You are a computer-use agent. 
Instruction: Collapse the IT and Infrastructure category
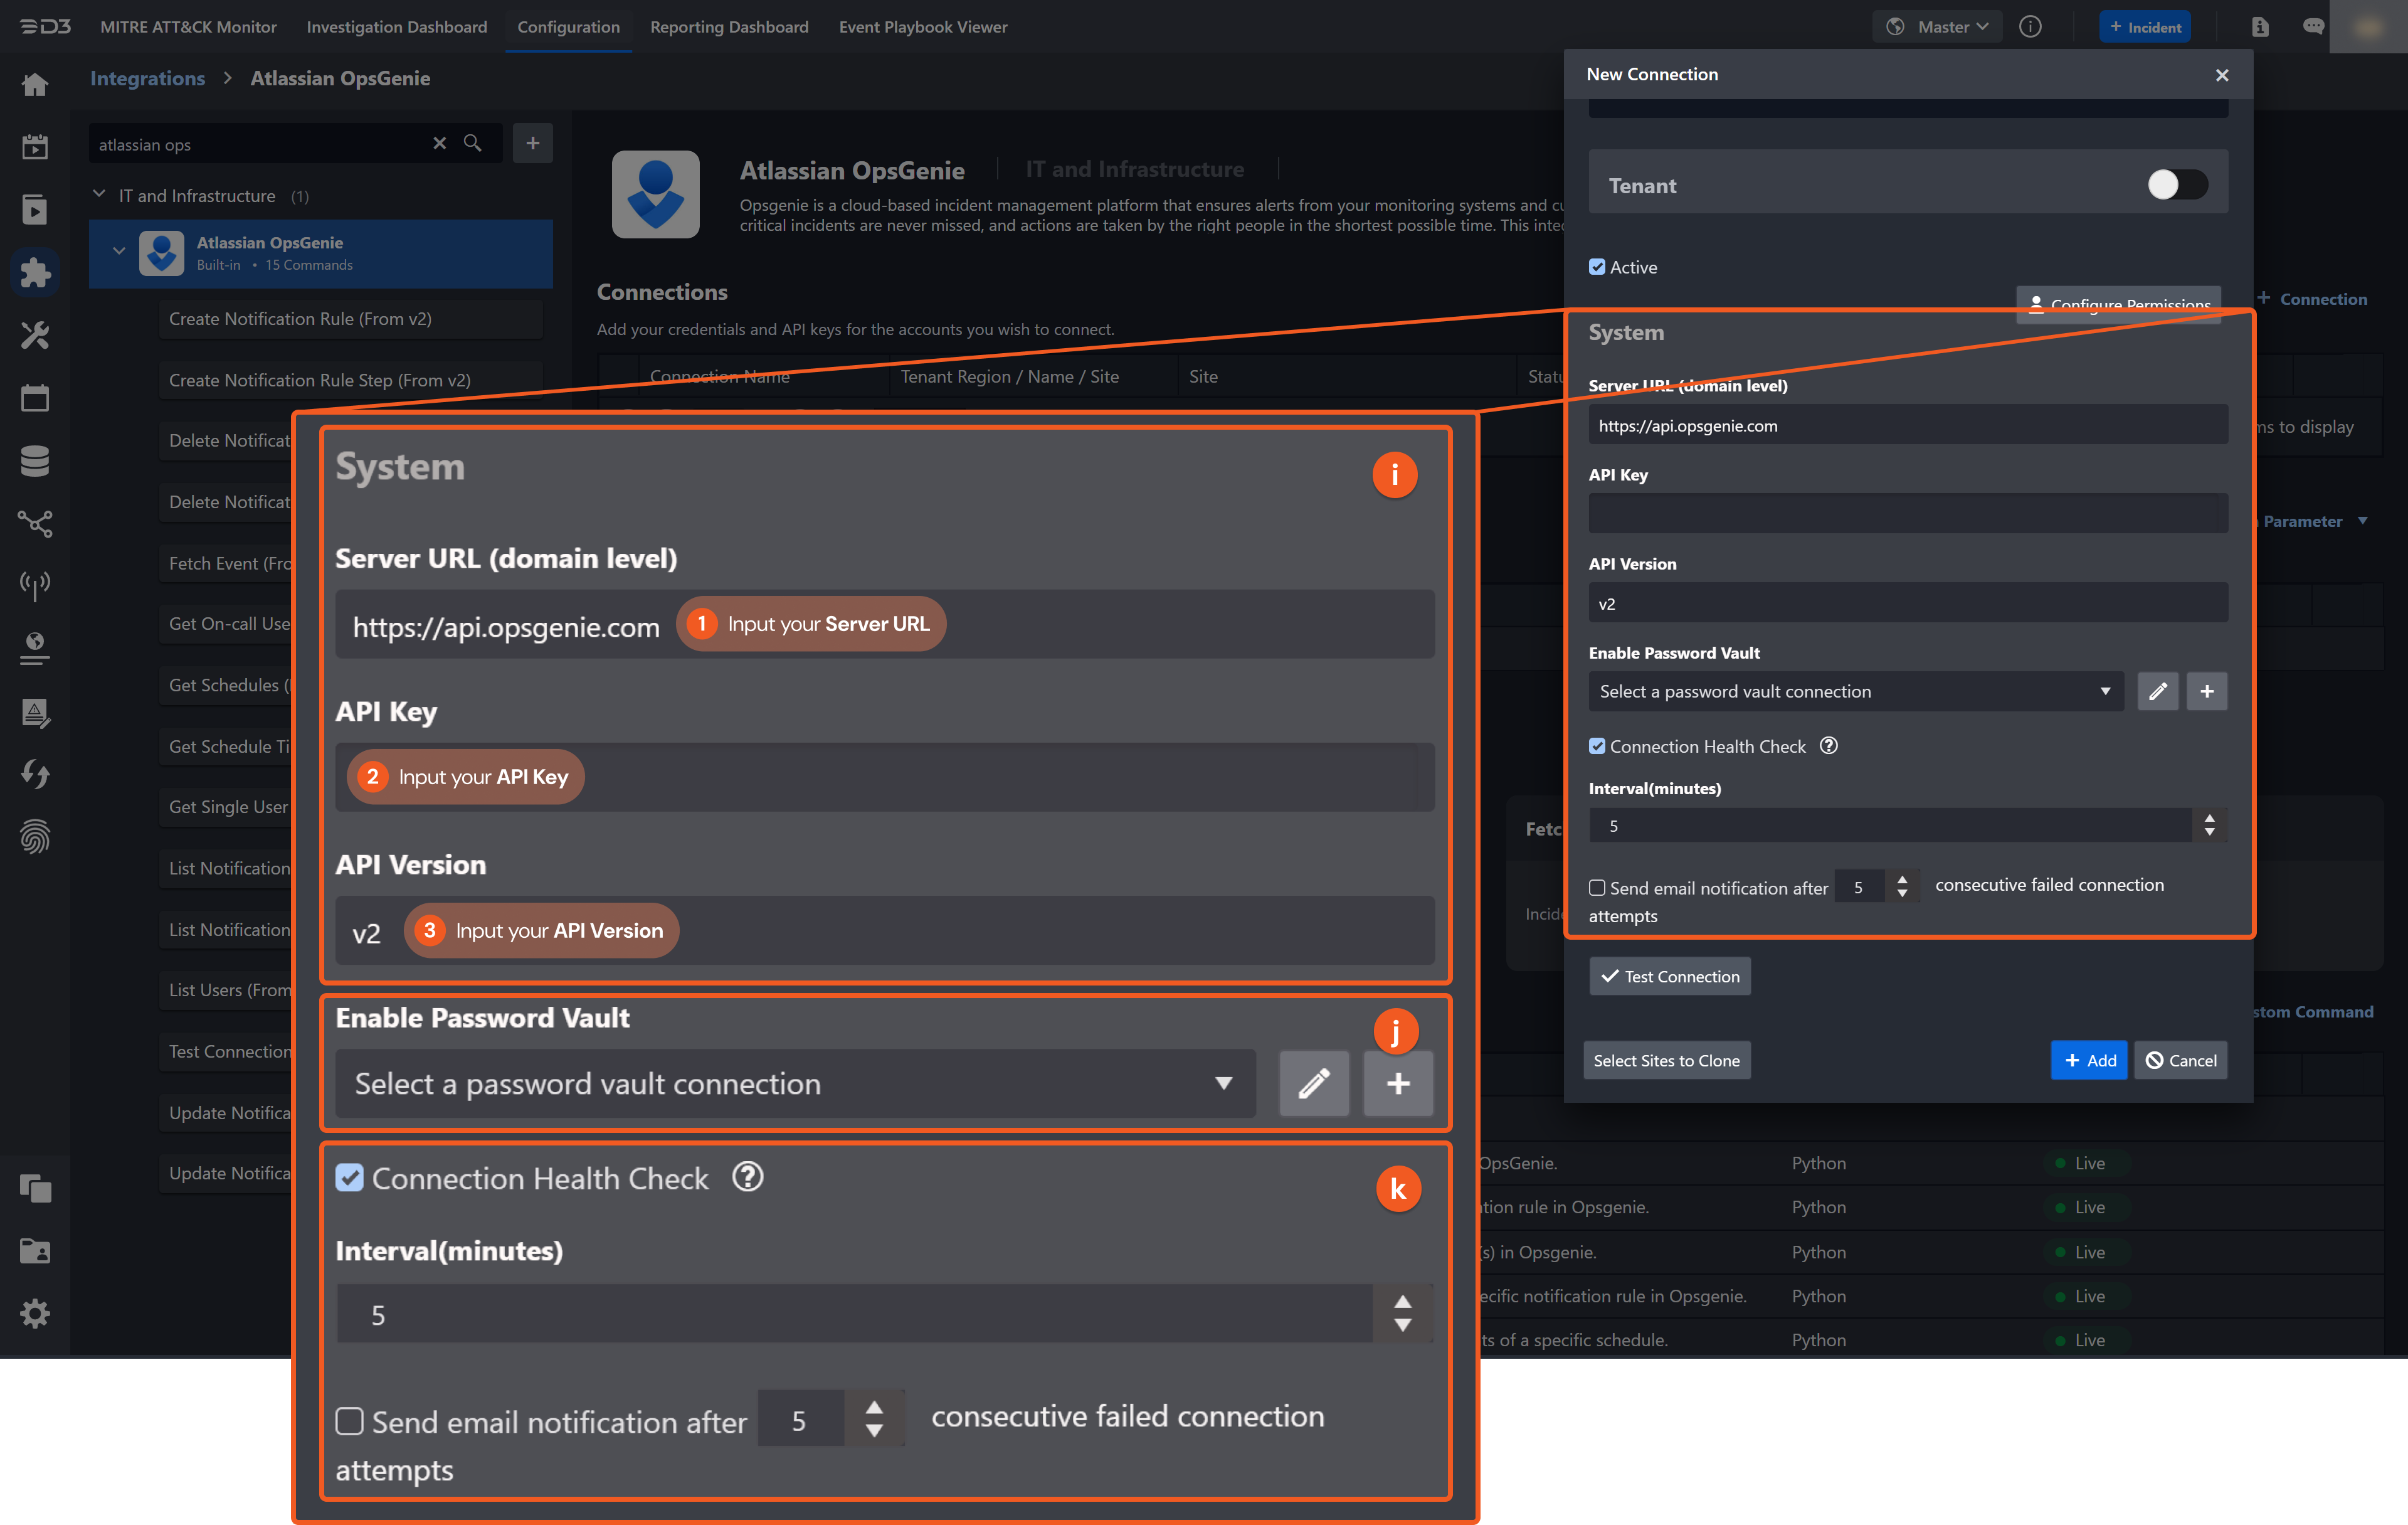click(99, 194)
